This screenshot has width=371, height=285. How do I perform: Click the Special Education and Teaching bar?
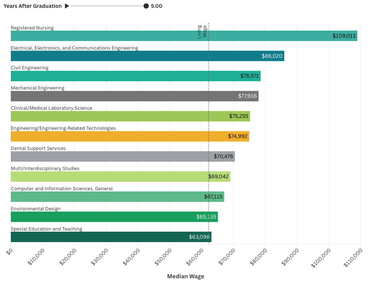(111, 237)
